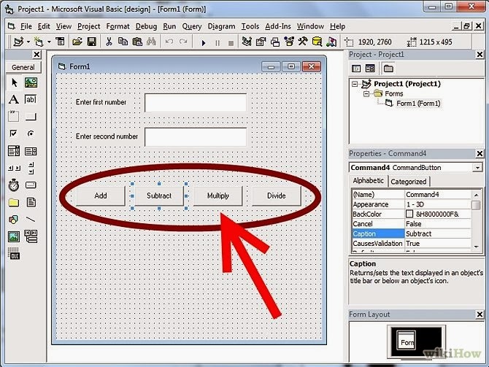Screen dimensions: 489x367
Task: Select the HScrollBar tool in the toolbox
Action: tap(14, 168)
